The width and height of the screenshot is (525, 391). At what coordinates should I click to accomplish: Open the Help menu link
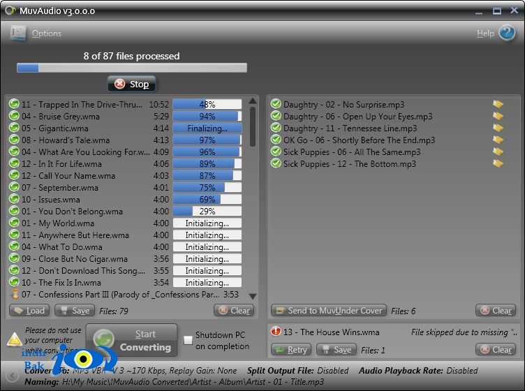point(485,34)
